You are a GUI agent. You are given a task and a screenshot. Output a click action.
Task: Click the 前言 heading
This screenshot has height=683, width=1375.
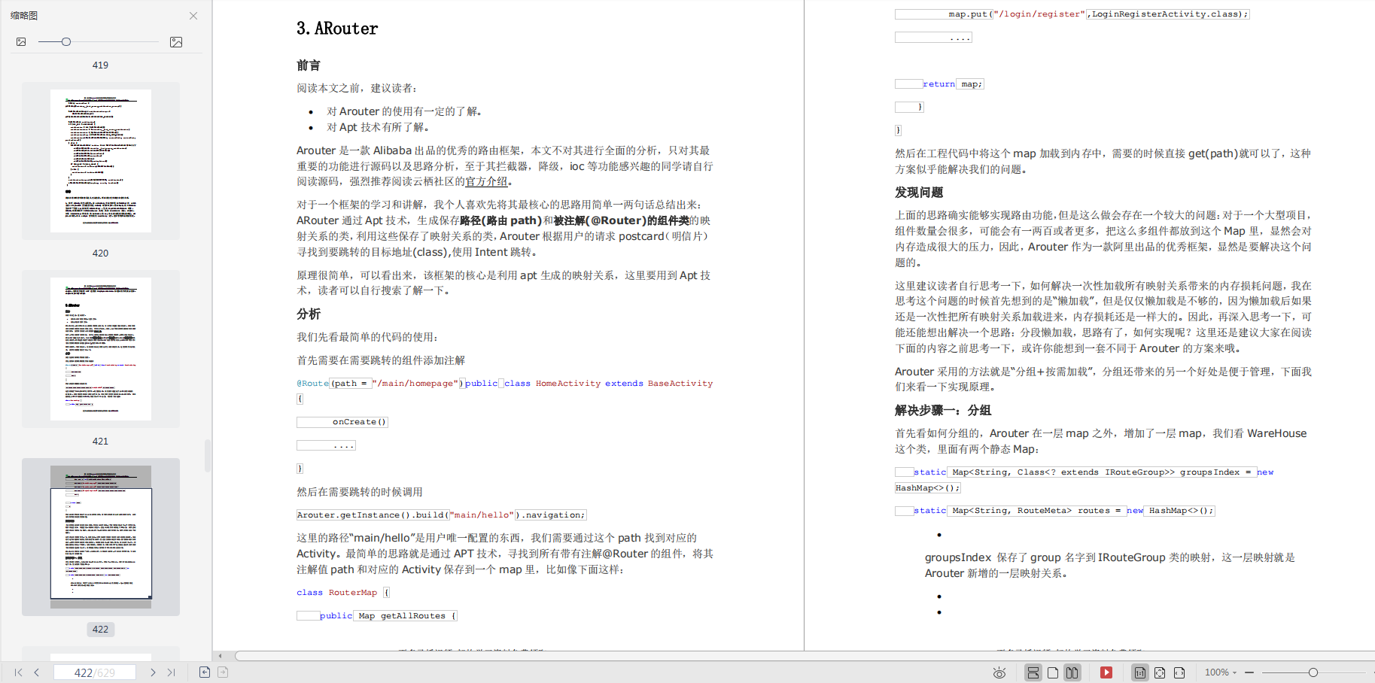(x=309, y=65)
